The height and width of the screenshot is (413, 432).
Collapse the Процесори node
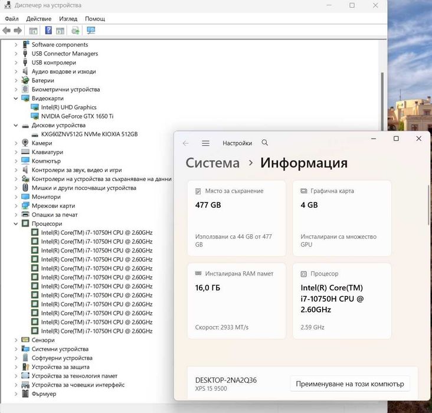16,224
